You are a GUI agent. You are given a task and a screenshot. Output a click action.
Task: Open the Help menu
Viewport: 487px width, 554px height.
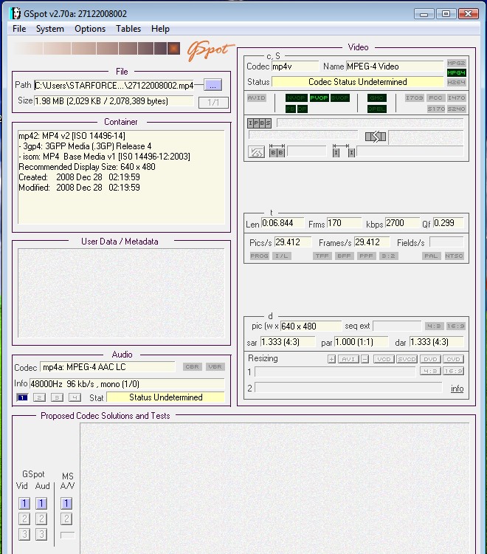(160, 29)
